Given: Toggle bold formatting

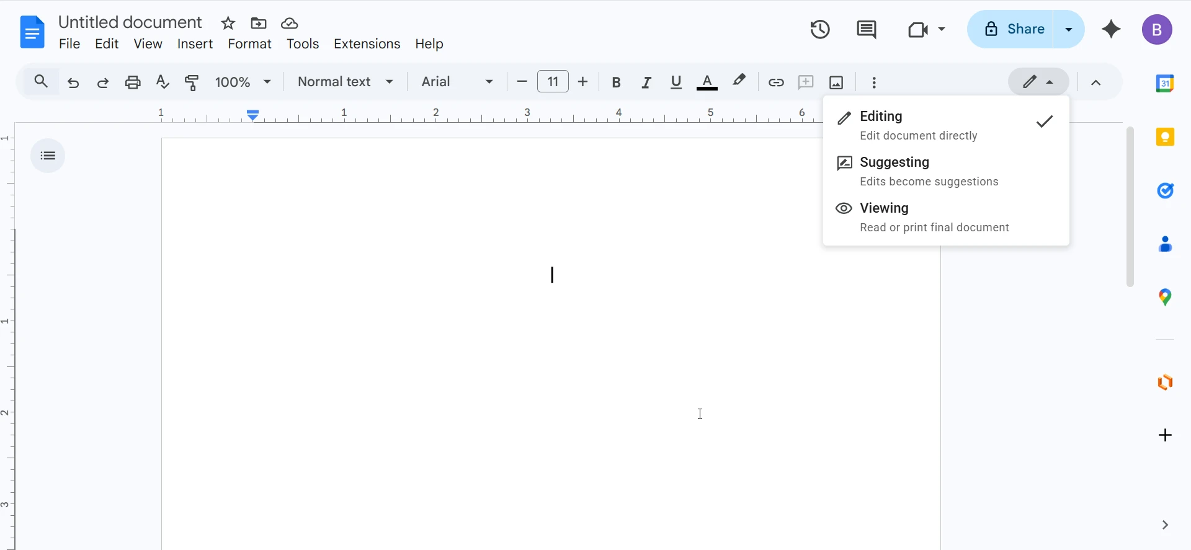Looking at the screenshot, I should 616,82.
